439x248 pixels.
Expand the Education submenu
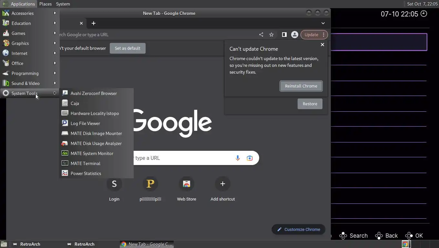point(30,23)
